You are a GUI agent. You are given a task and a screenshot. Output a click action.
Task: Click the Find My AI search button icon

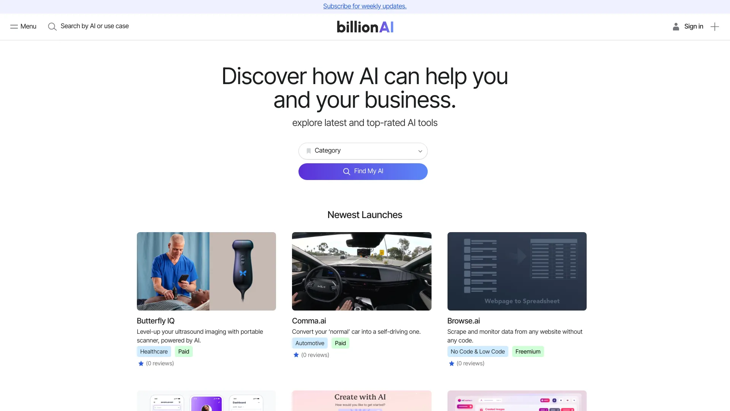(346, 171)
